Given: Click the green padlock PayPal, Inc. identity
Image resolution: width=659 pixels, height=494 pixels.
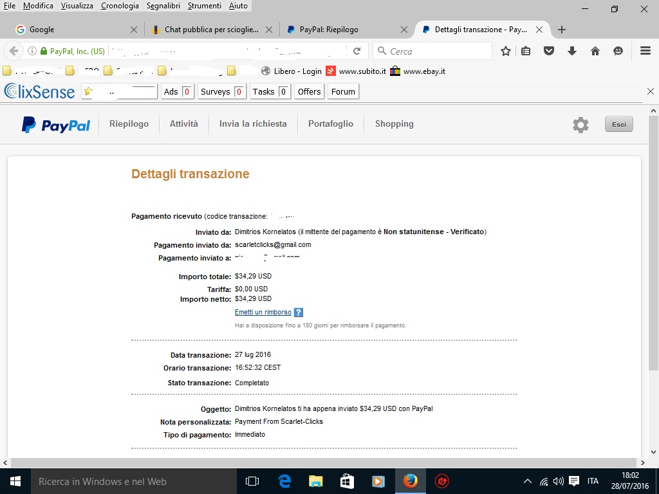Looking at the screenshot, I should (x=72, y=51).
